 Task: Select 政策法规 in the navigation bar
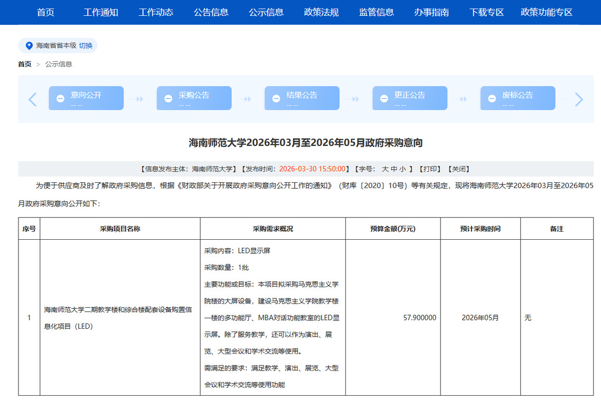pyautogui.click(x=321, y=12)
